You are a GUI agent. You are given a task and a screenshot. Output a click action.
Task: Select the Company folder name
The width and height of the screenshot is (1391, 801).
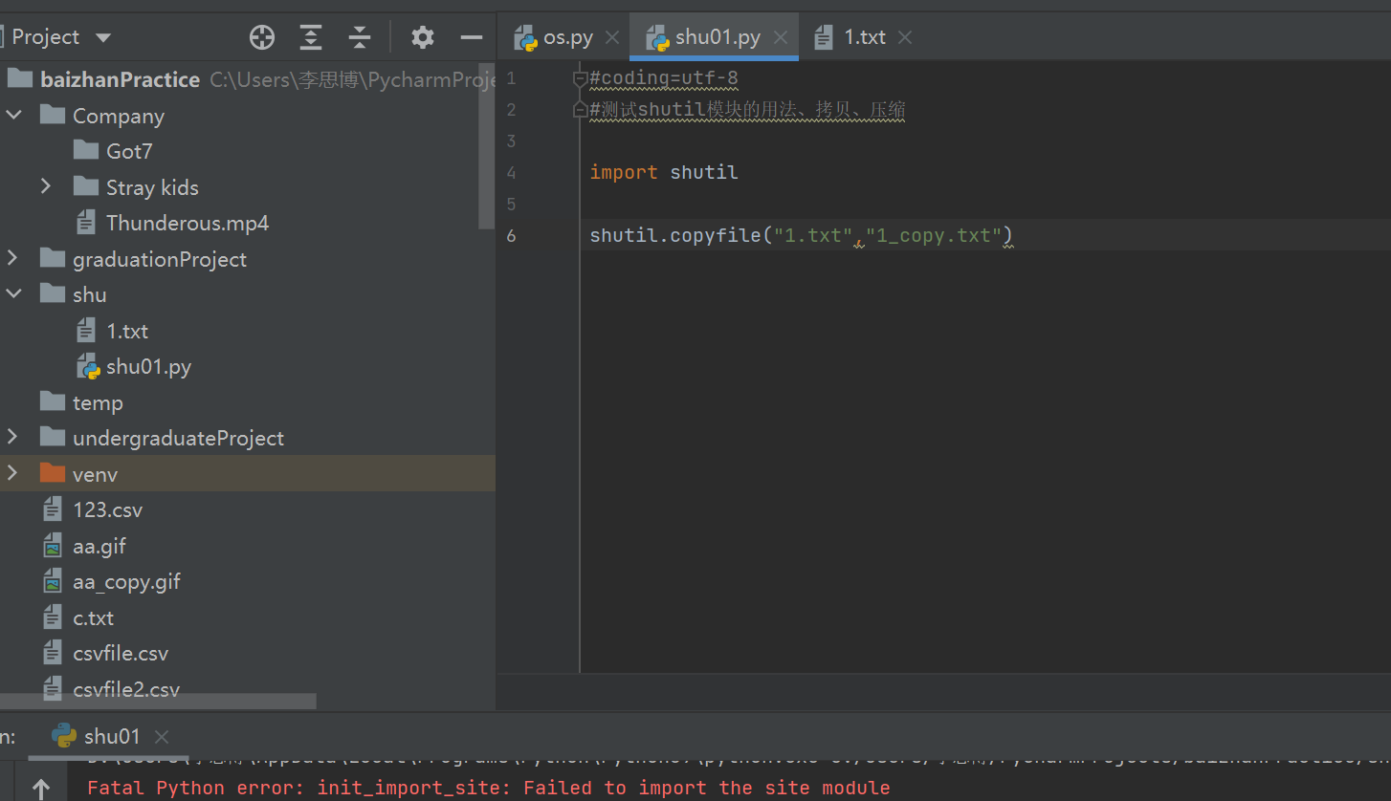click(119, 116)
